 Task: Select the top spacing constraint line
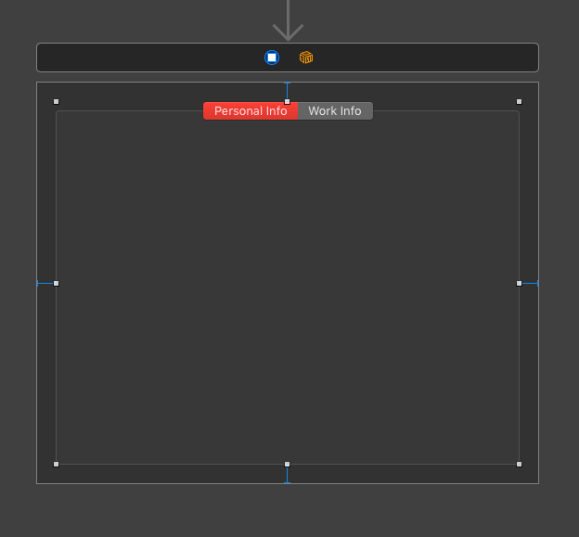coord(288,91)
